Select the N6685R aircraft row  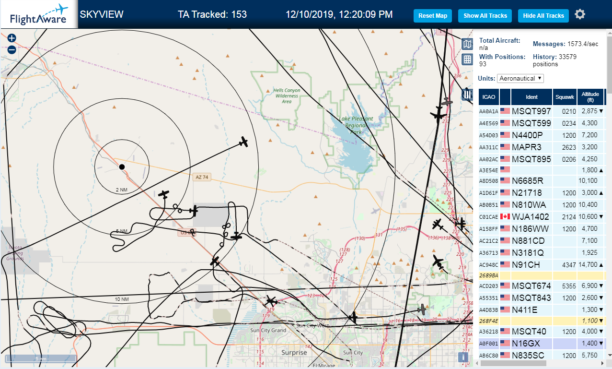[x=542, y=180]
